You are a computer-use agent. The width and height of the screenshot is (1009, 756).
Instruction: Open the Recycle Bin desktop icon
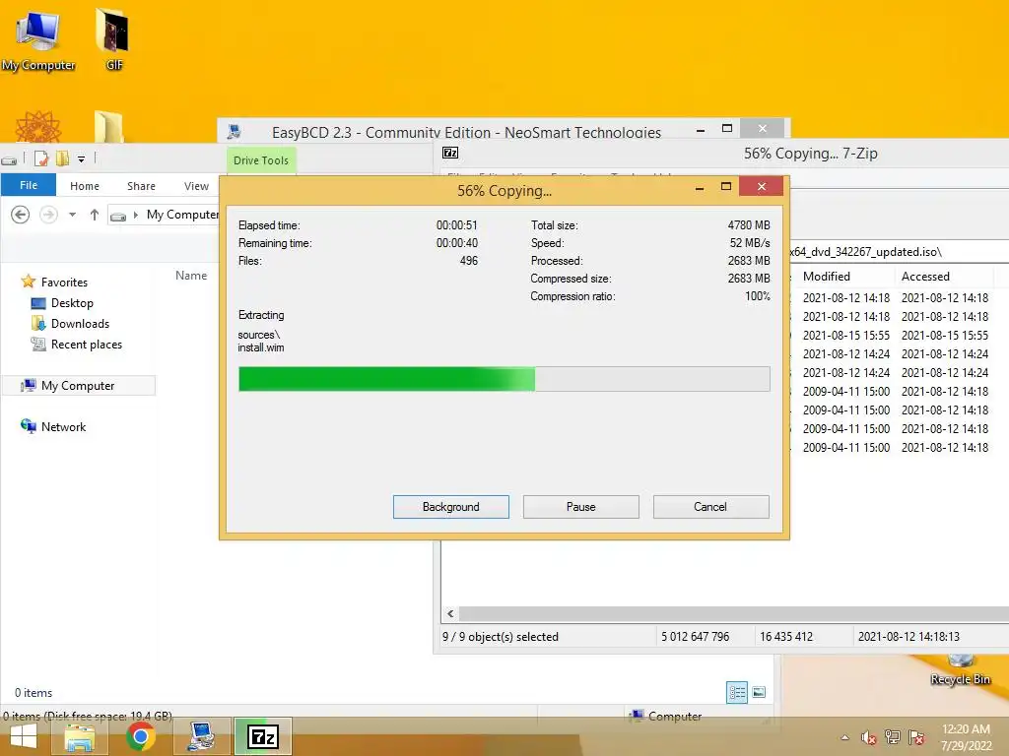point(960,670)
